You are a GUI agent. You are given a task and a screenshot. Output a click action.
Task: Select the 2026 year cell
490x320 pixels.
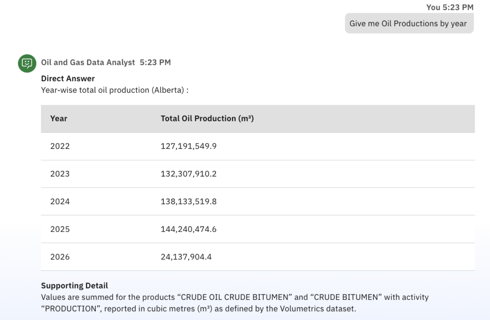coord(60,257)
